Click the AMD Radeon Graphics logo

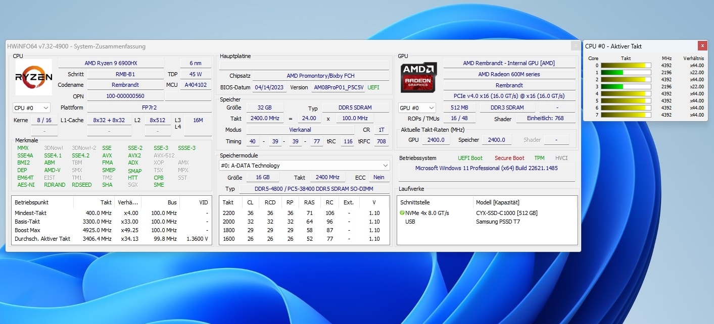pos(419,77)
